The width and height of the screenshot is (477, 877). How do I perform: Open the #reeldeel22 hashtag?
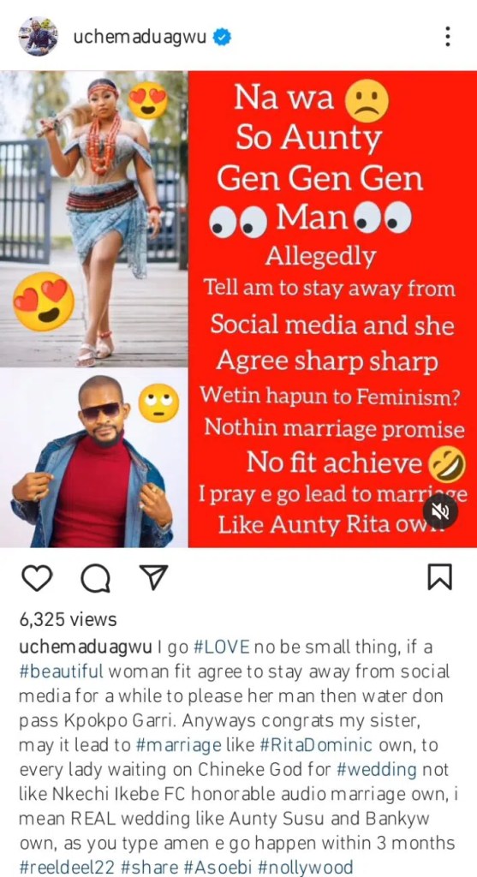67,867
